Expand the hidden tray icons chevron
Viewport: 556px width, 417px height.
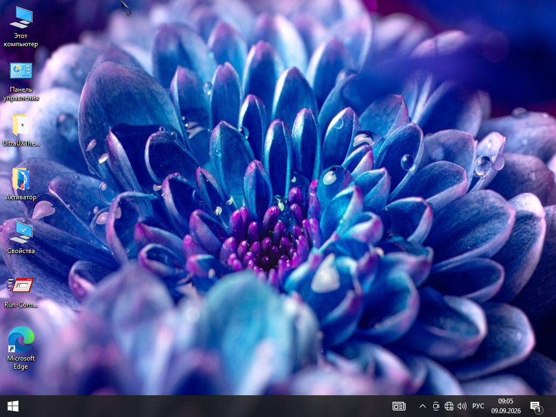(422, 406)
